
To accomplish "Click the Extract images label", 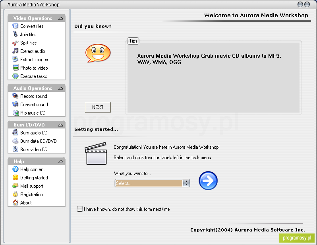I will tap(34, 60).
